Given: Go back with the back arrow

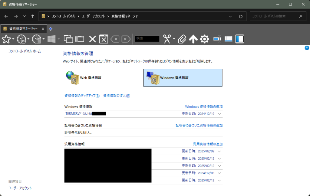Looking at the screenshot, I should click(x=6, y=16).
